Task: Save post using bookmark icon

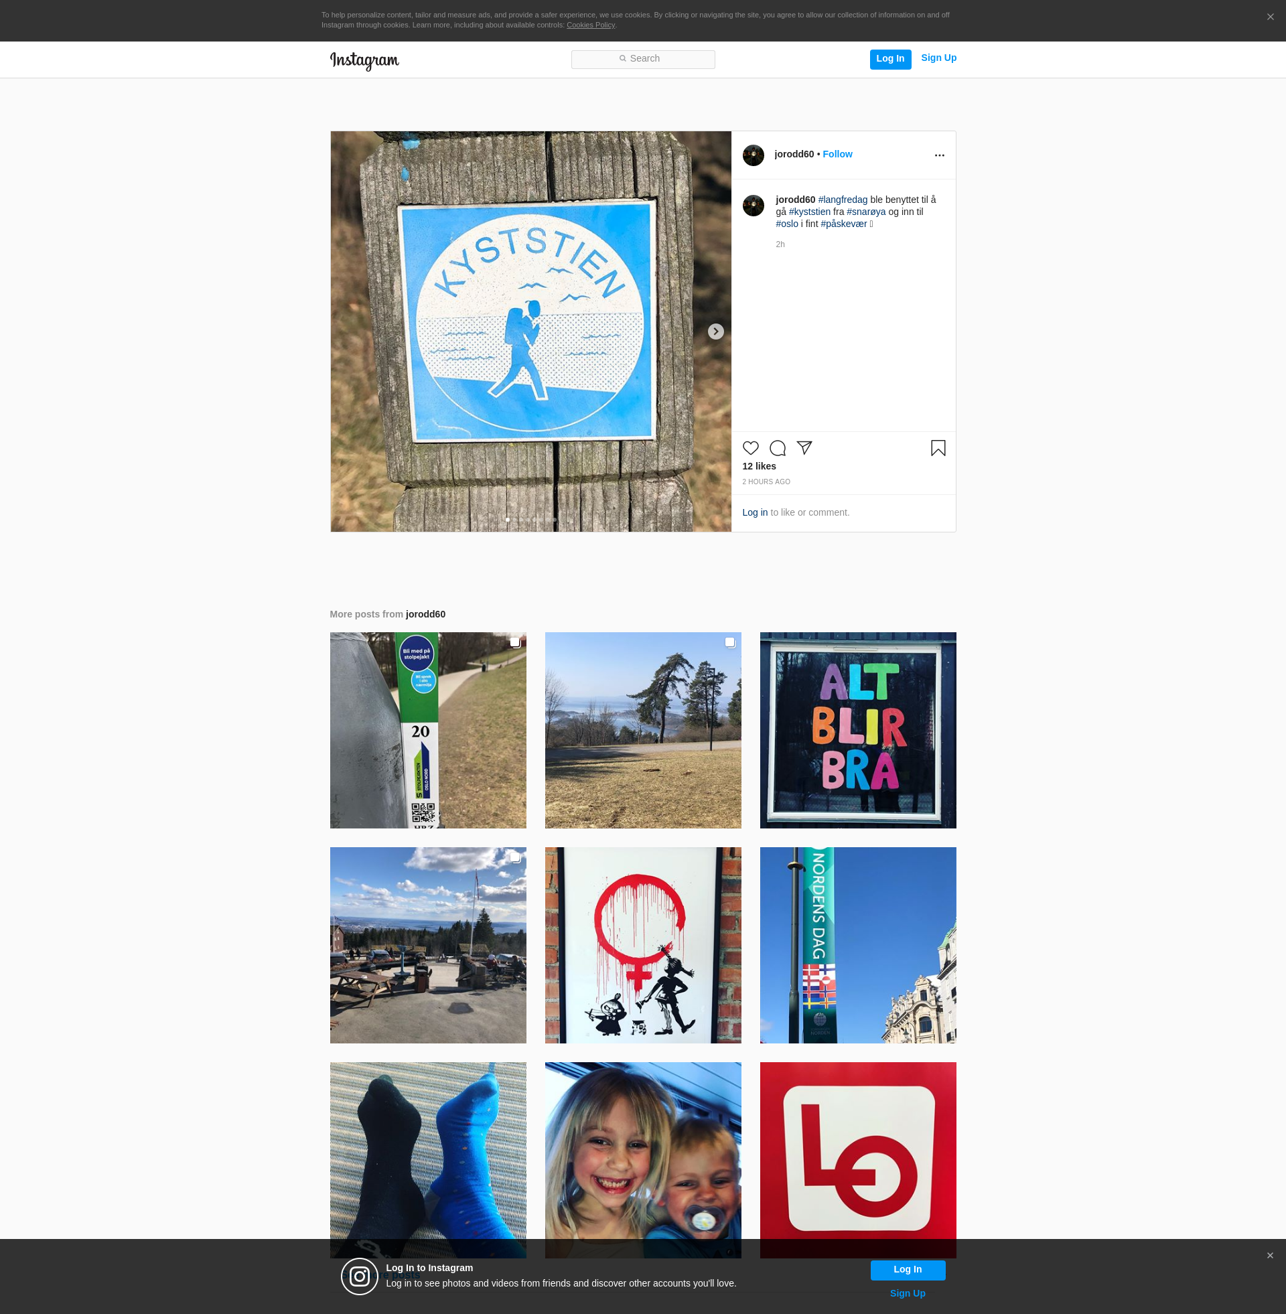Action: 938,448
